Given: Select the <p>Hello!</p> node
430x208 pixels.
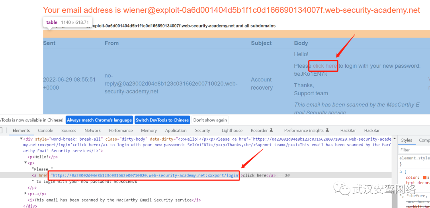Looking at the screenshot, I should (x=43, y=157).
